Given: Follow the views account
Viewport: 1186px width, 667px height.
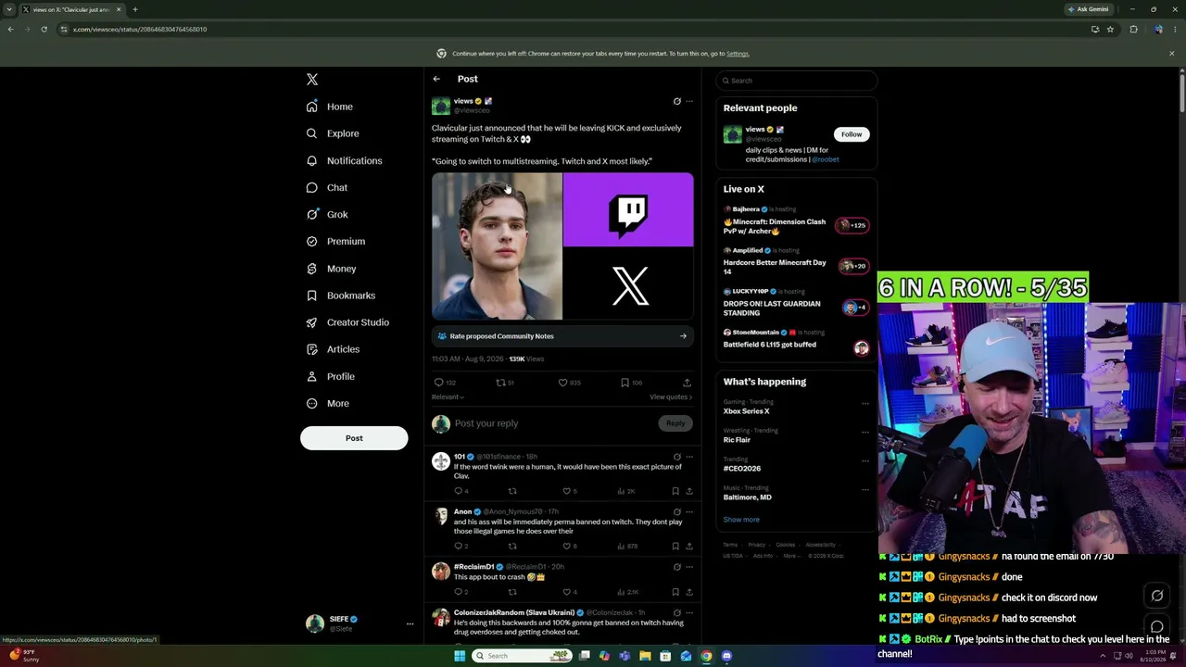Looking at the screenshot, I should click(852, 134).
